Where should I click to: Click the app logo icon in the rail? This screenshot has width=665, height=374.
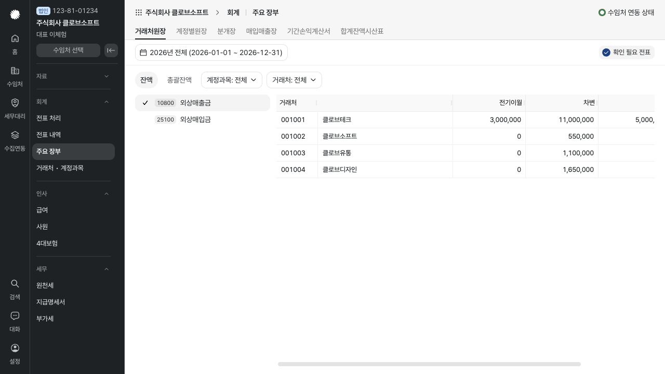click(x=15, y=15)
